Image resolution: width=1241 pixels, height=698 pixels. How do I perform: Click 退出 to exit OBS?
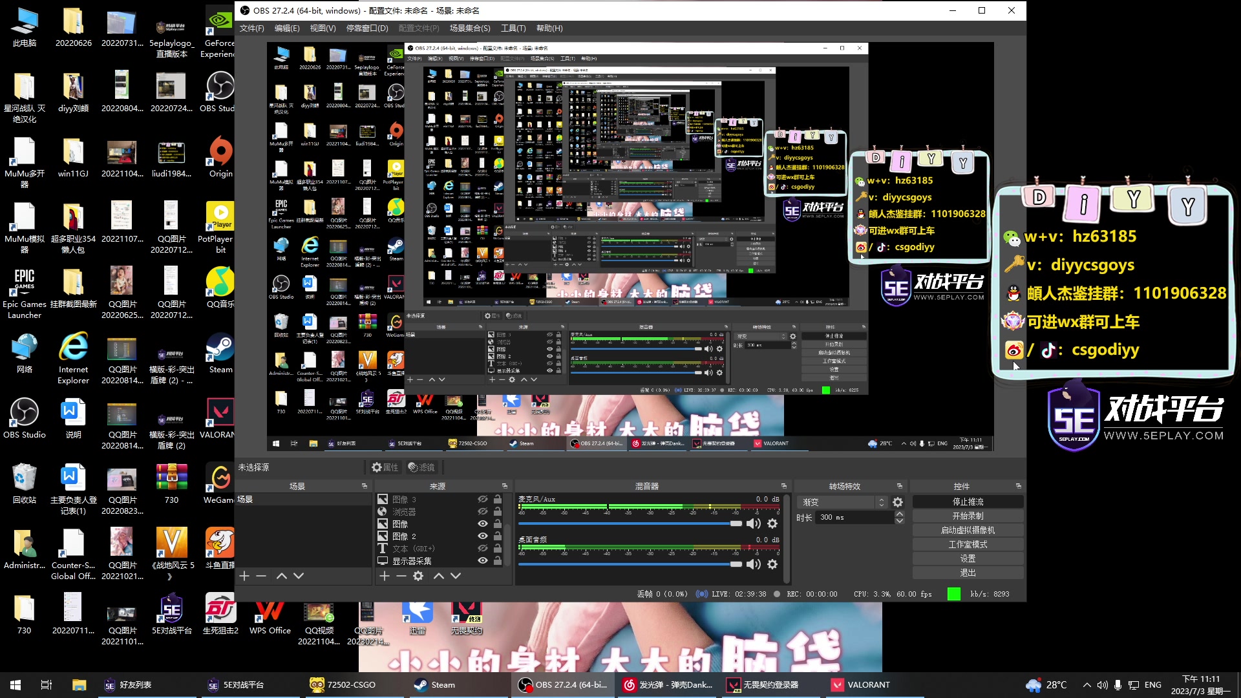[968, 573]
